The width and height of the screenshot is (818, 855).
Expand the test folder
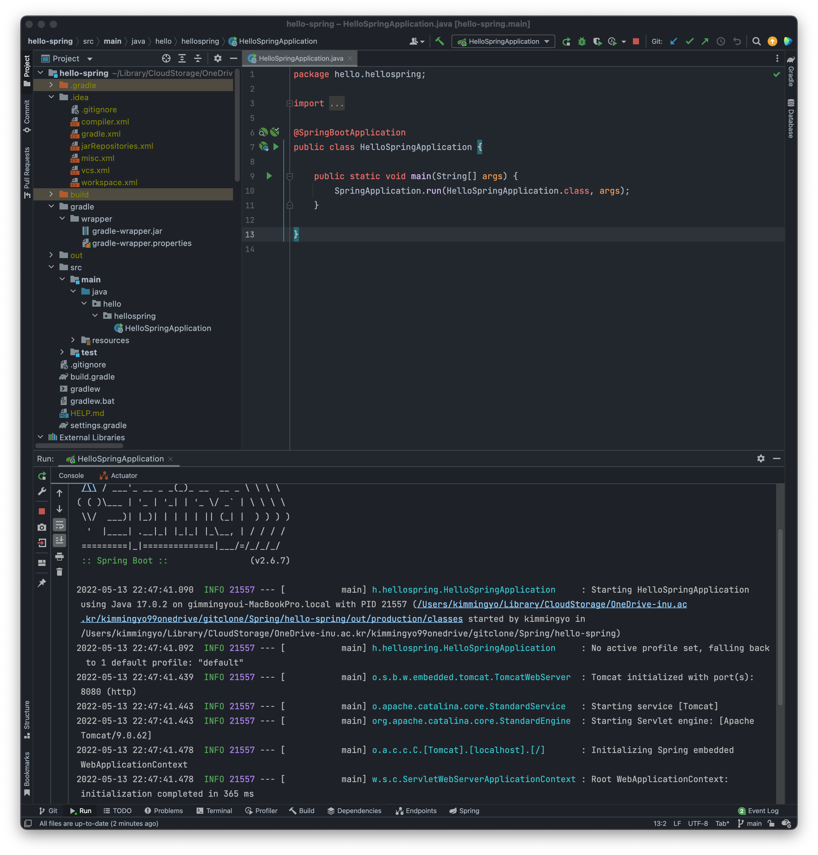(62, 353)
